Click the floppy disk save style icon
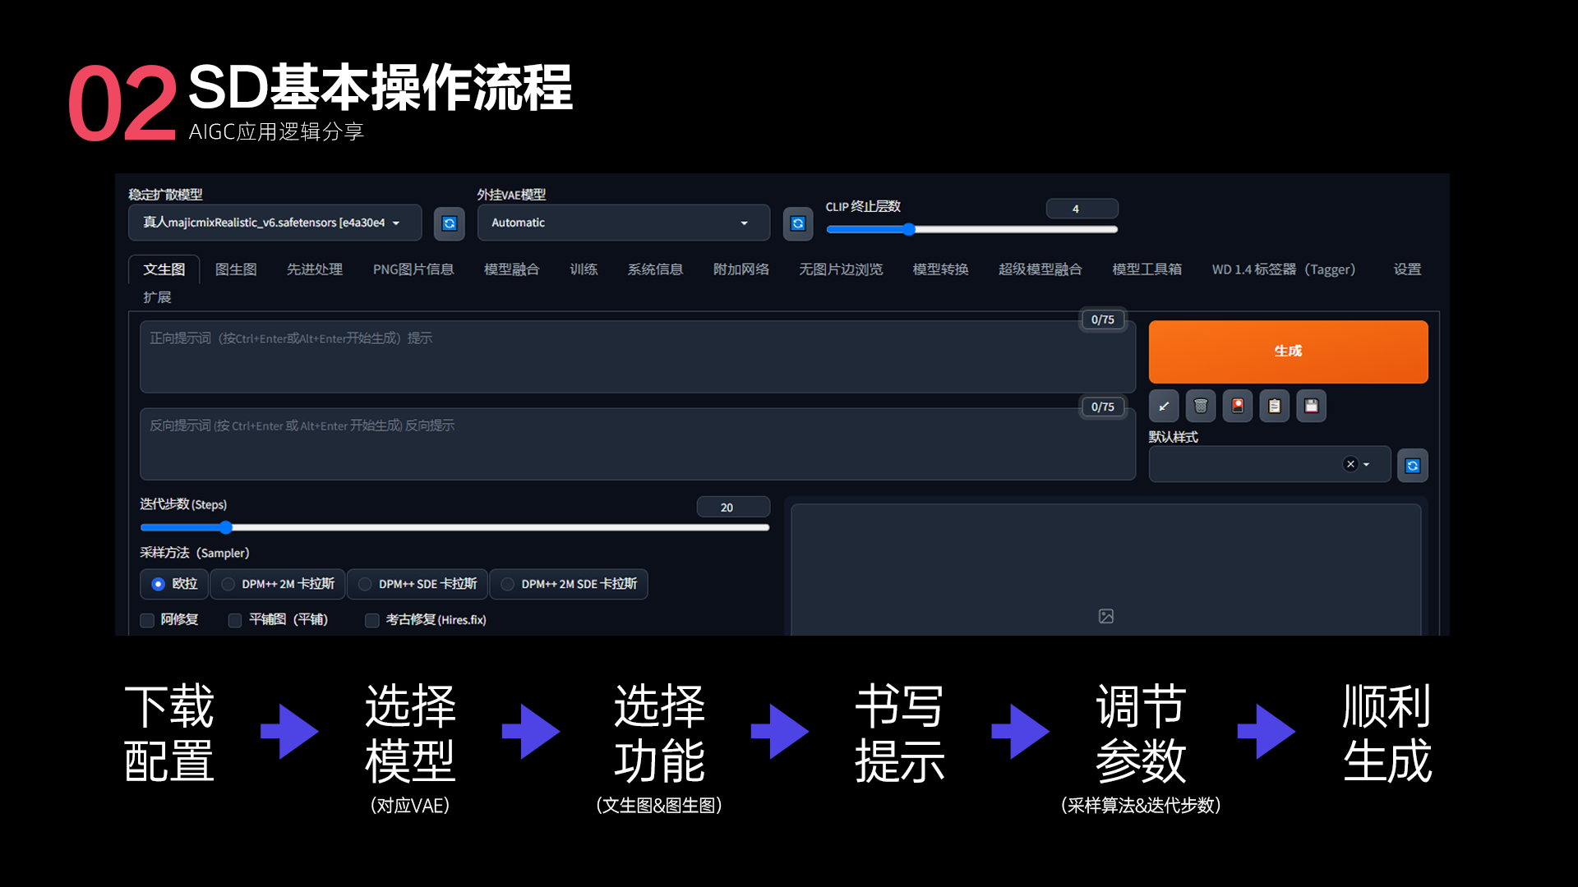 [x=1312, y=406]
